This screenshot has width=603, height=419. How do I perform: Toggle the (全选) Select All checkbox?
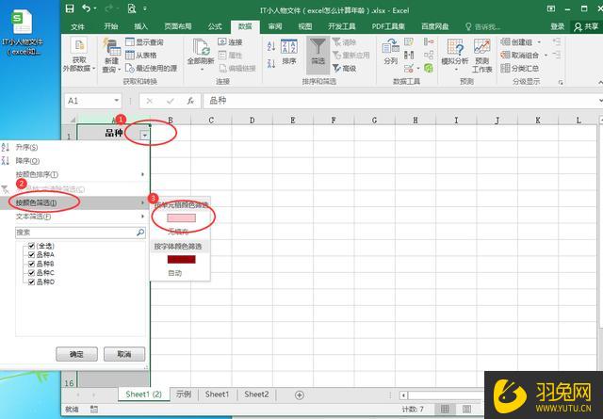(31, 246)
